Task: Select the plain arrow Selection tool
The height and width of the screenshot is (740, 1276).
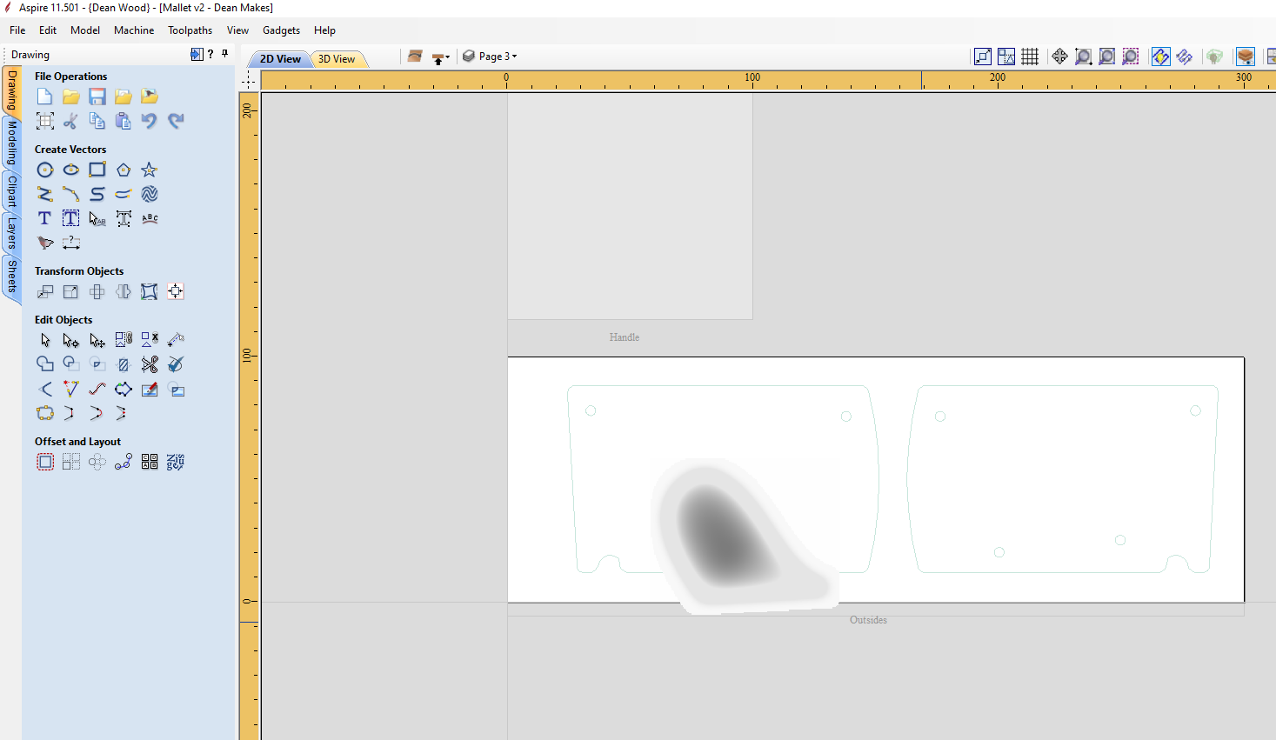Action: [x=44, y=340]
